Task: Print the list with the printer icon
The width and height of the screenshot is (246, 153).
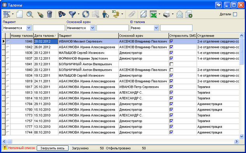Action: pos(166,14)
